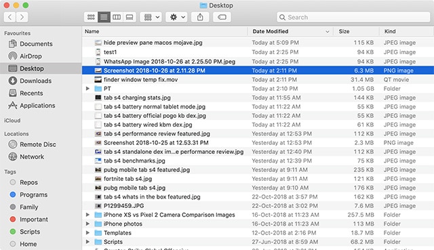
Task: Select list view button
Action: 104,17
